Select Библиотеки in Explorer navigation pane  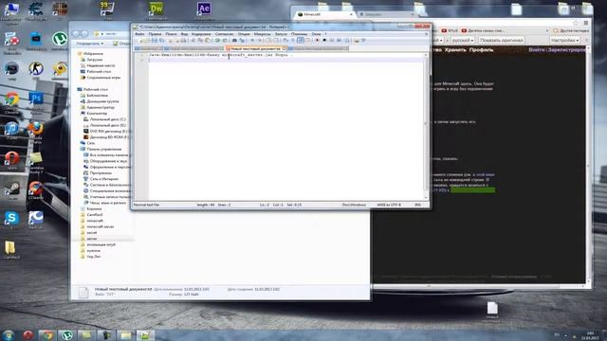97,95
